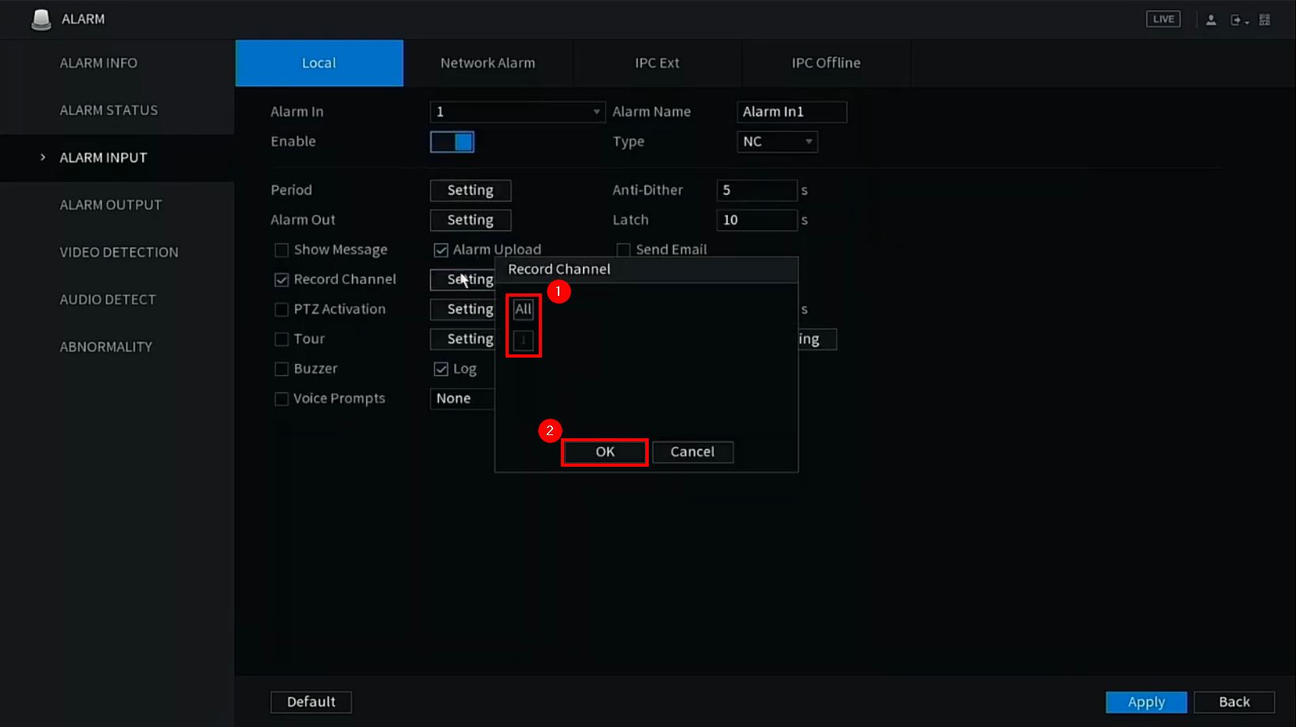Screen dimensions: 1296x727
Task: Enable the PTZ Activation checkbox
Action: click(281, 309)
